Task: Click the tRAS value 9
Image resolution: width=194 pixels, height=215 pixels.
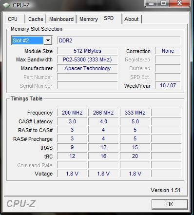Action: pos(72,147)
